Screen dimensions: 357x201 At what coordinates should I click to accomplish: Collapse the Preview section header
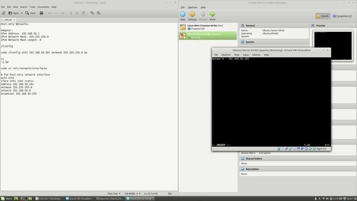pyautogui.click(x=334, y=26)
